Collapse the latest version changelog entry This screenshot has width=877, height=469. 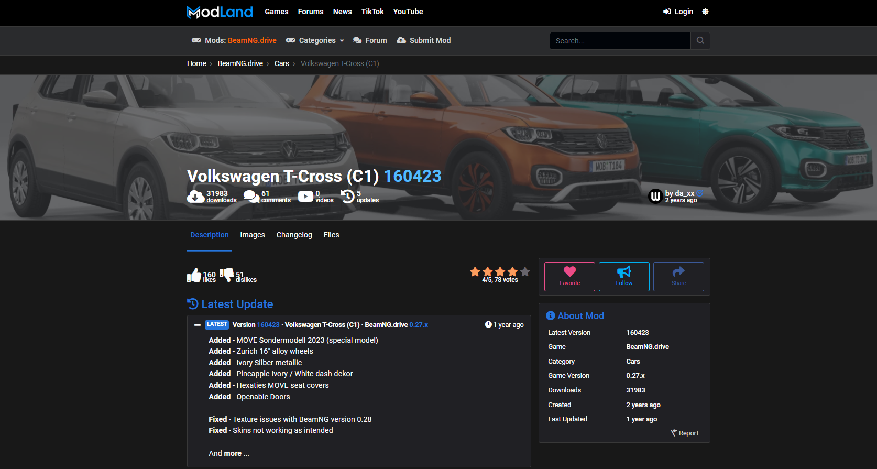(198, 325)
